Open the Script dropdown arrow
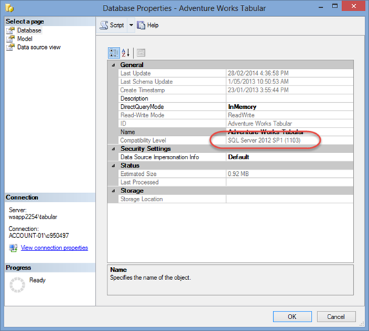Screen dimensions: 369x331 coord(131,25)
